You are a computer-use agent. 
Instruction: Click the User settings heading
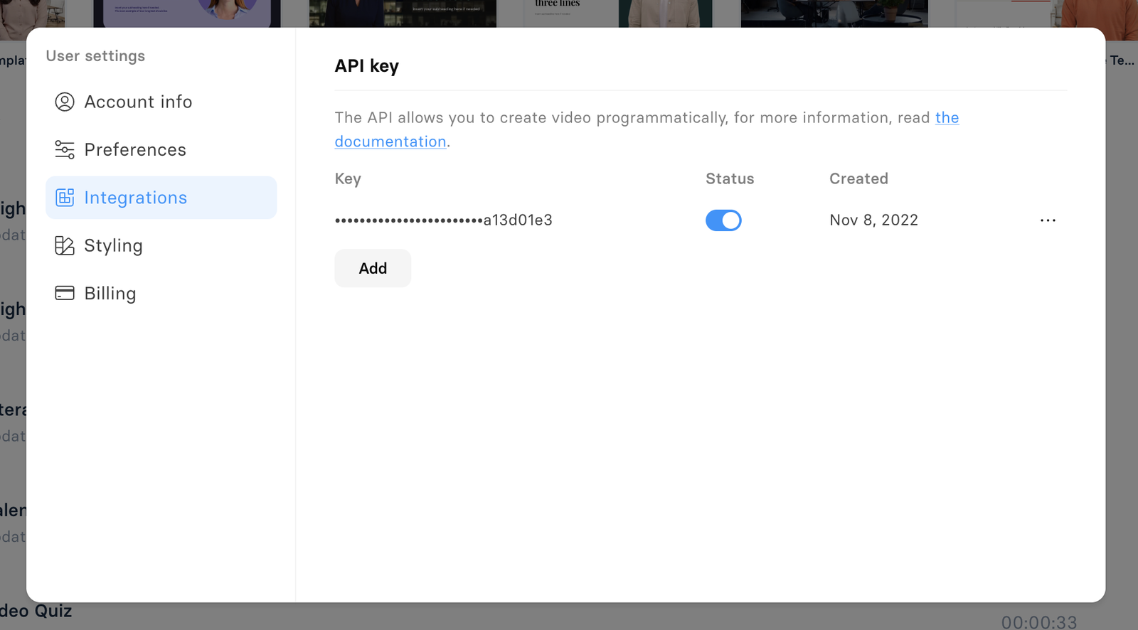tap(95, 55)
